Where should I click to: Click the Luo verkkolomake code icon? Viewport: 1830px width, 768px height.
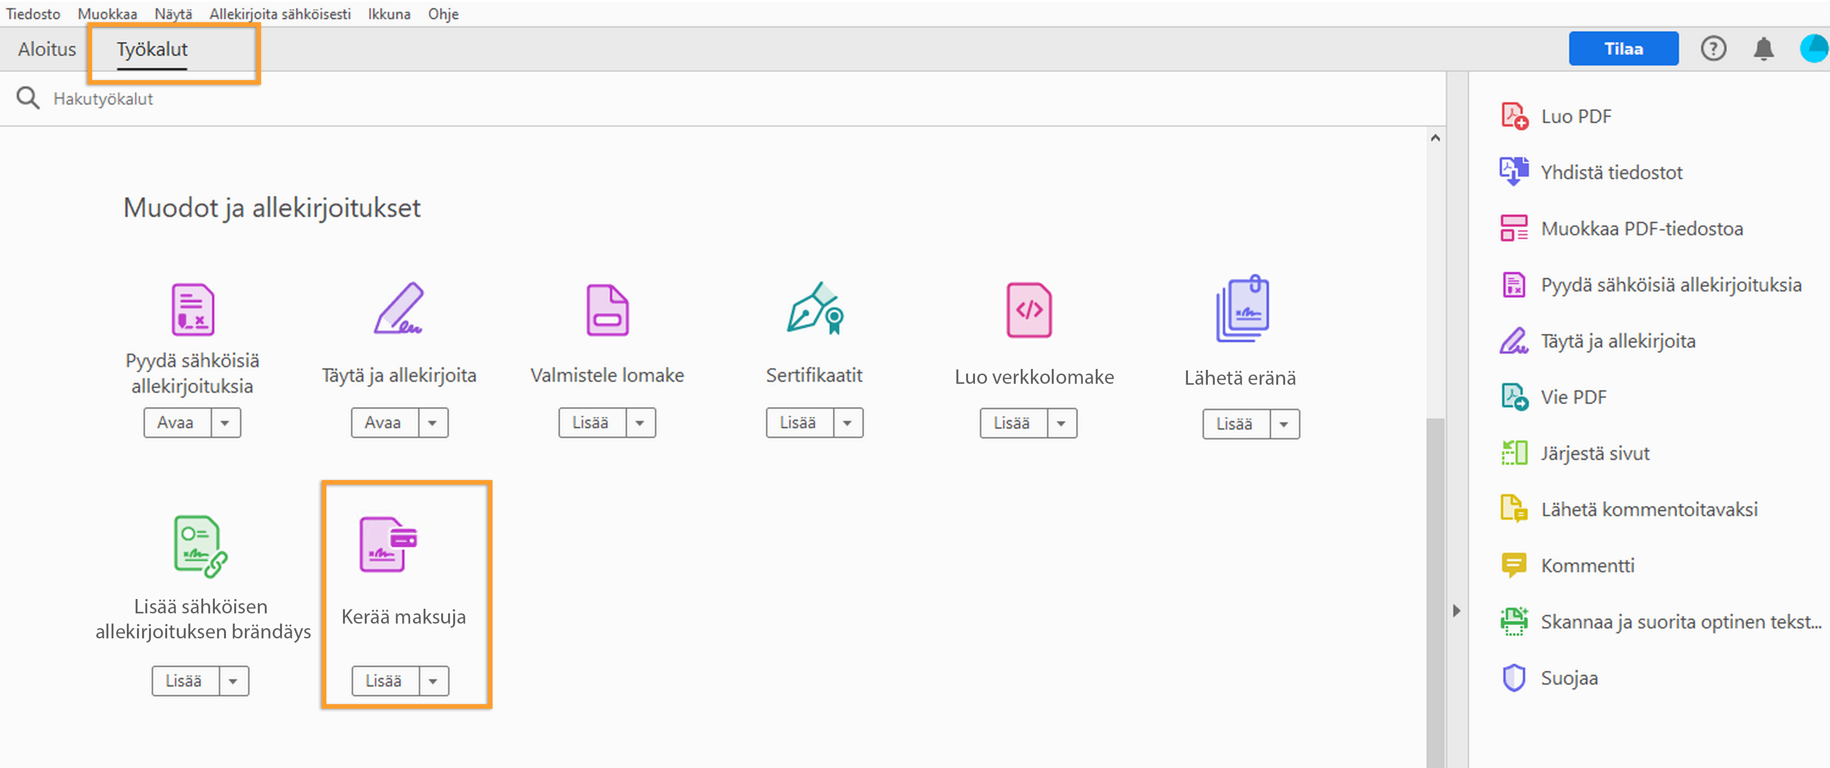1029,310
